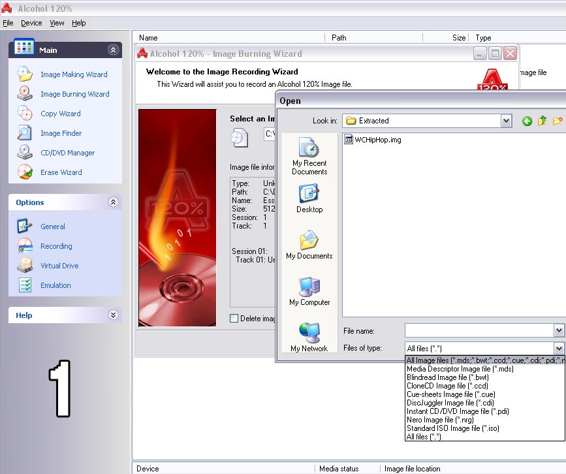Image resolution: width=566 pixels, height=474 pixels.
Task: Open the Look in folder dropdown
Action: (506, 121)
